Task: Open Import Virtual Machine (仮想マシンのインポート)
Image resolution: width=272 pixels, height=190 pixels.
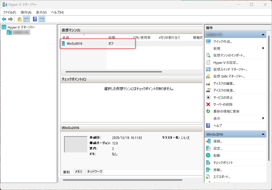Action: (x=229, y=55)
